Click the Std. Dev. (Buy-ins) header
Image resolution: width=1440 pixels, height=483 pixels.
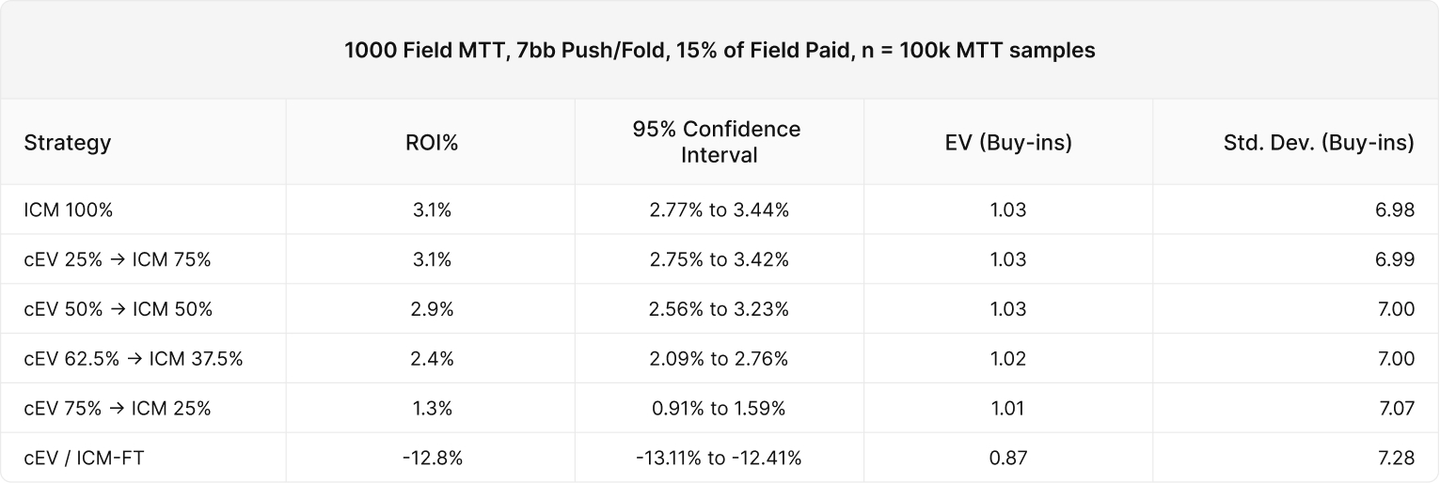point(1319,142)
